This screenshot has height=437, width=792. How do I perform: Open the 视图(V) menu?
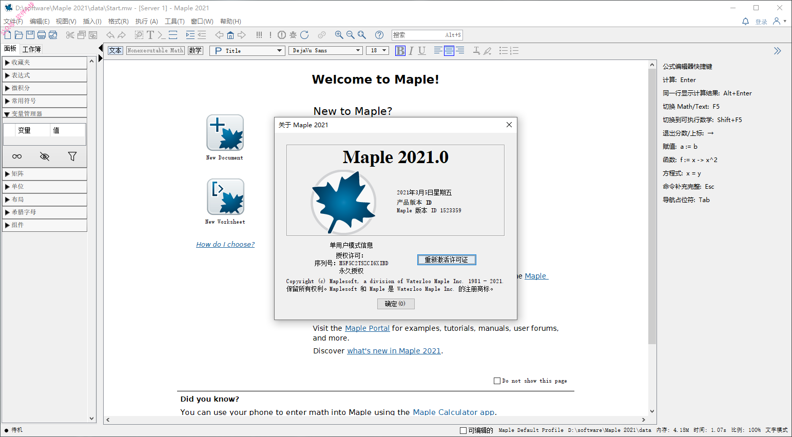click(66, 22)
